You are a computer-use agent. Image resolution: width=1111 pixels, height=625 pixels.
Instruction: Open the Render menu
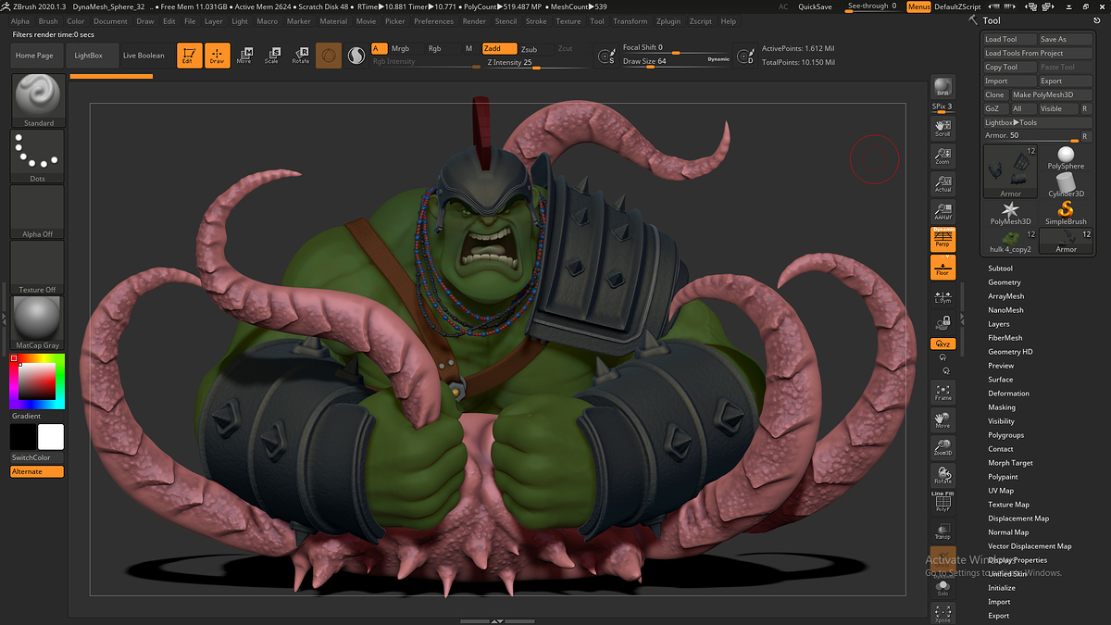coord(474,21)
